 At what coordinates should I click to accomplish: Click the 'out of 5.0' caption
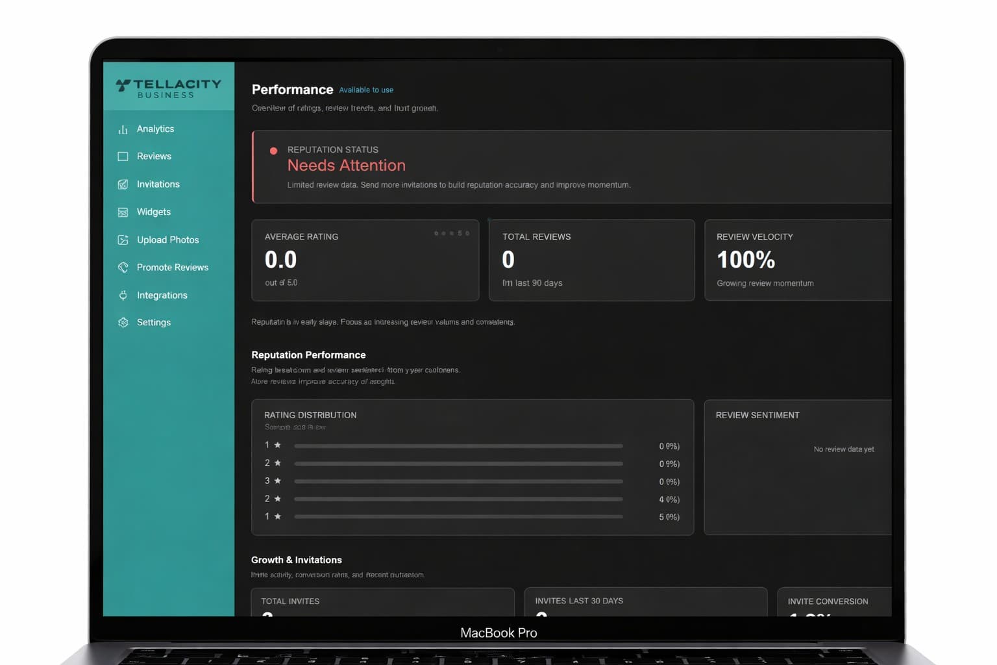pos(281,283)
